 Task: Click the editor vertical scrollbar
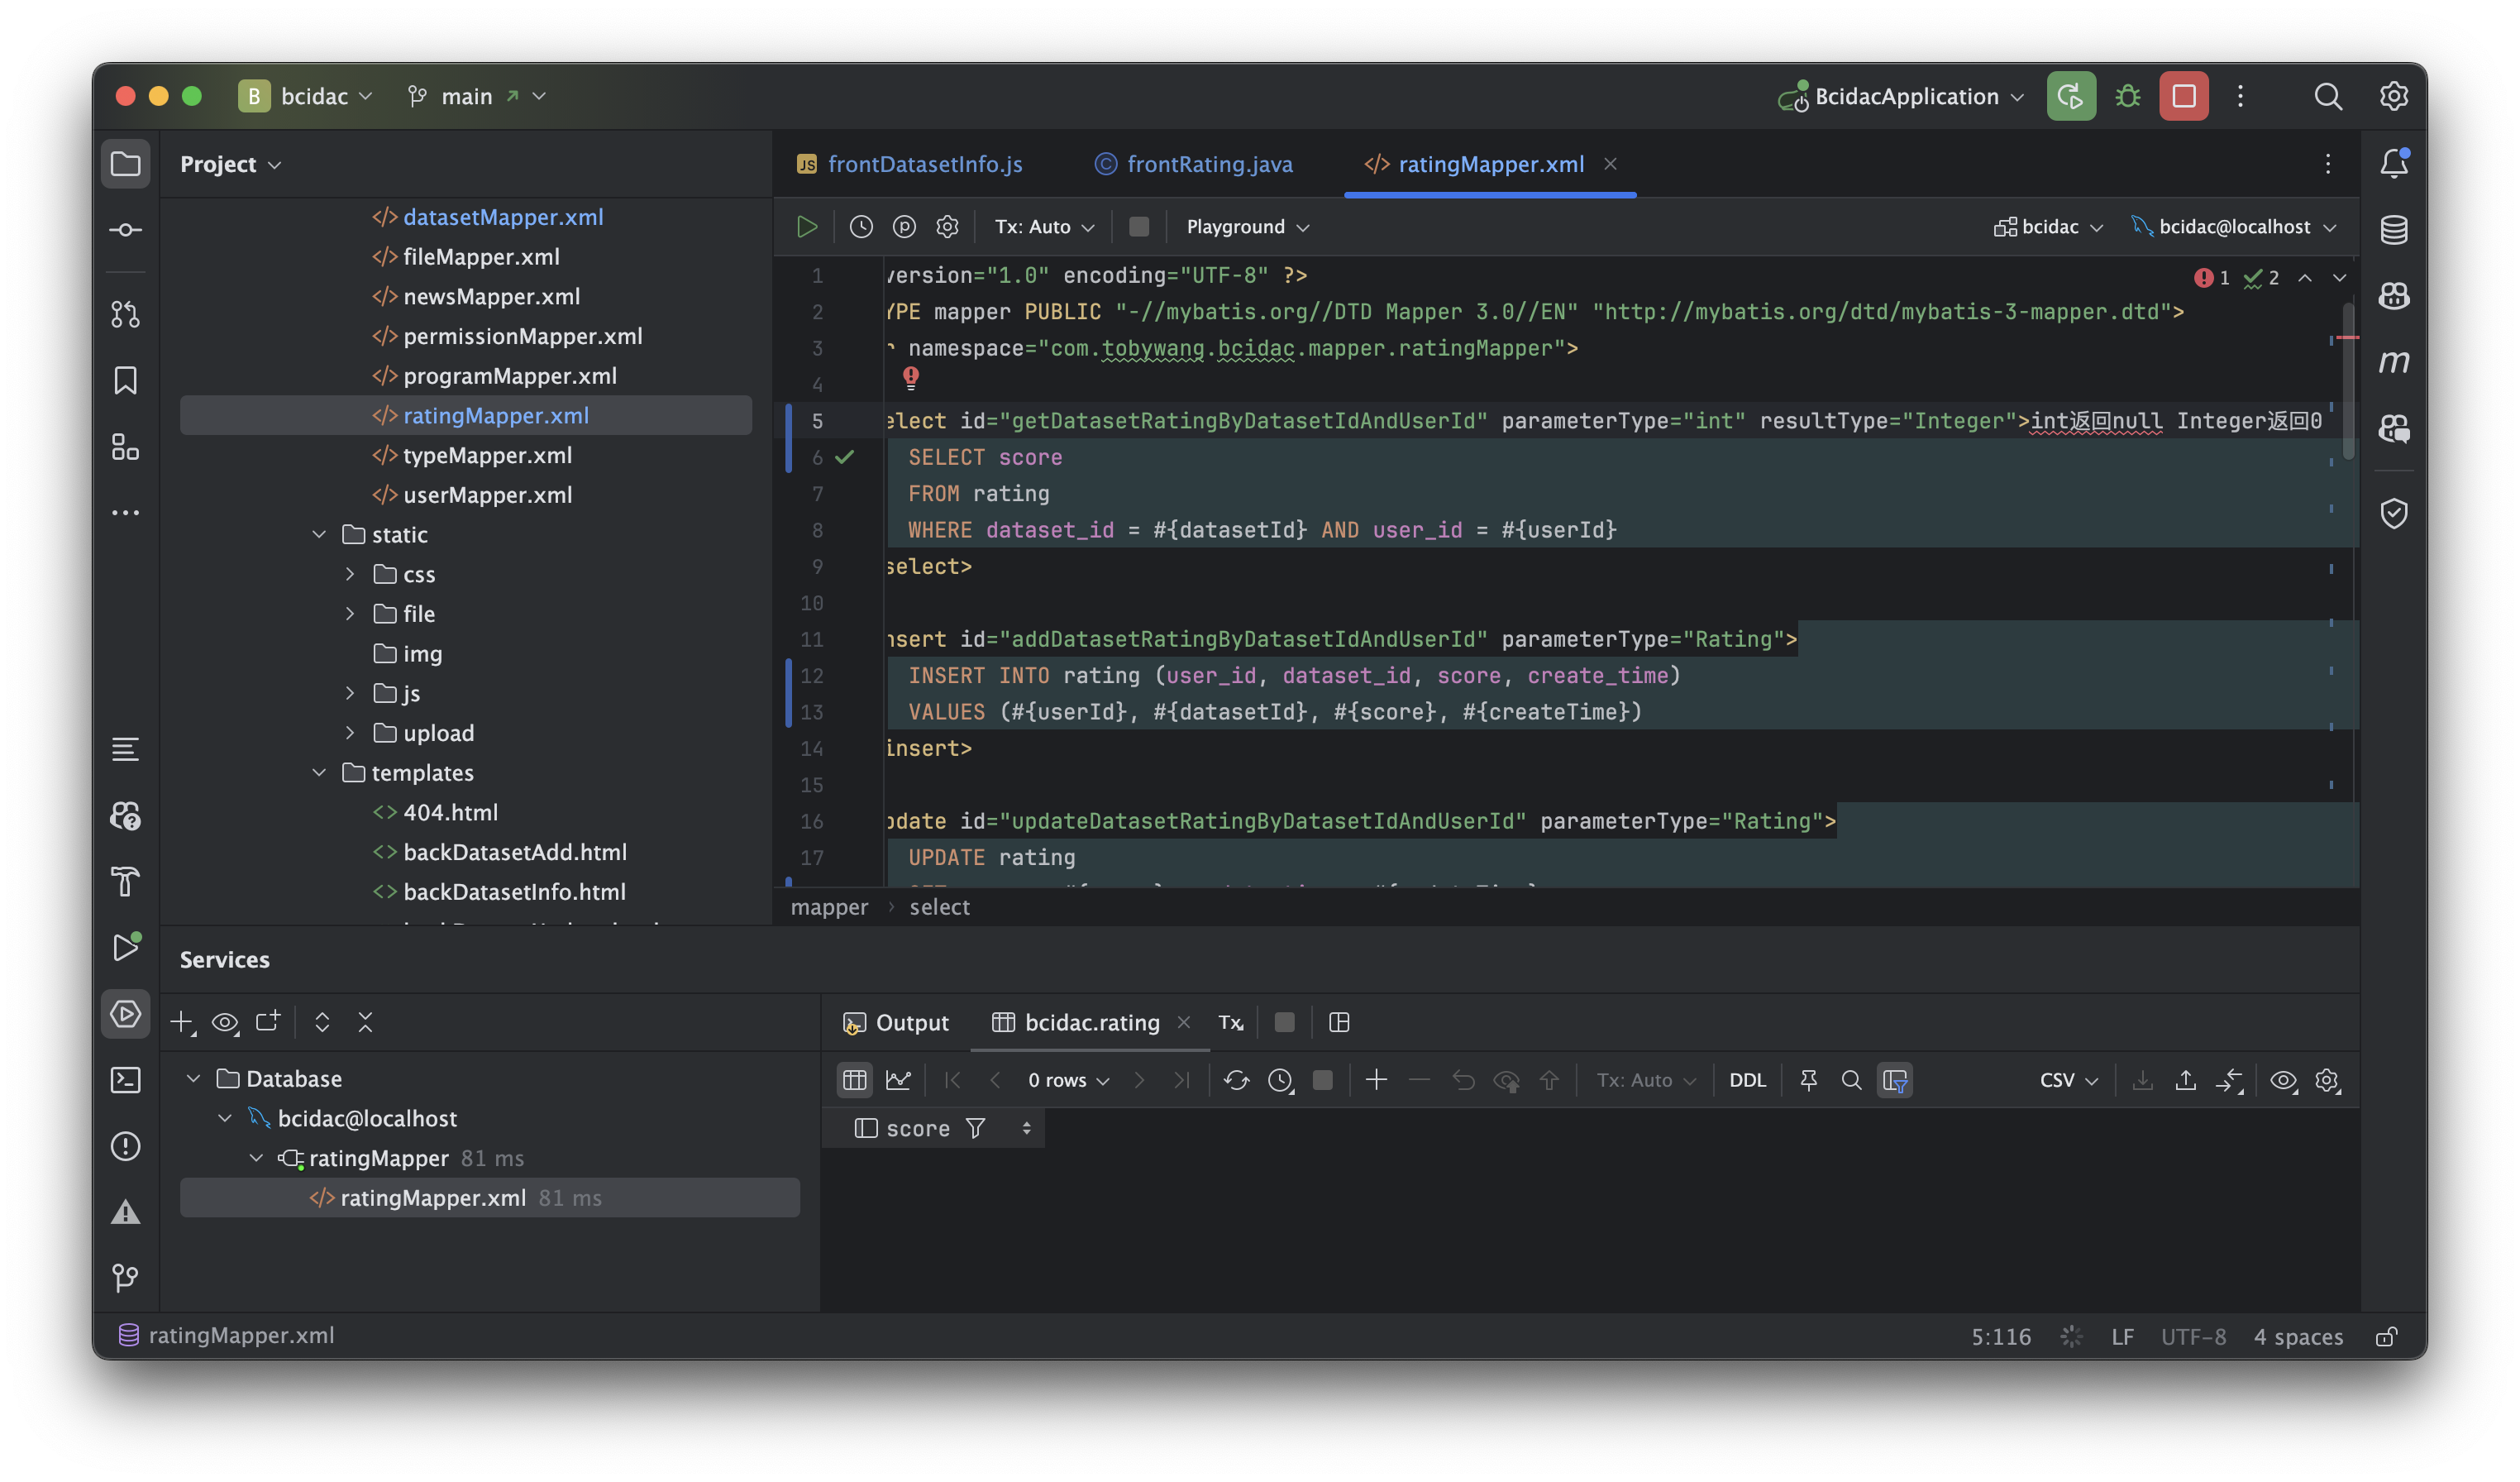(2347, 380)
